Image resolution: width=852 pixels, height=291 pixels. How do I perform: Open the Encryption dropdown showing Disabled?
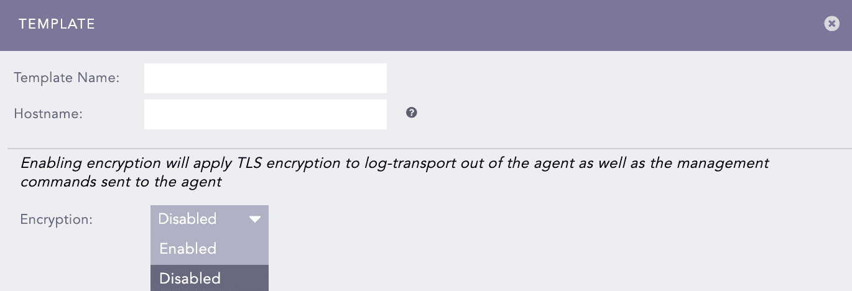(209, 219)
